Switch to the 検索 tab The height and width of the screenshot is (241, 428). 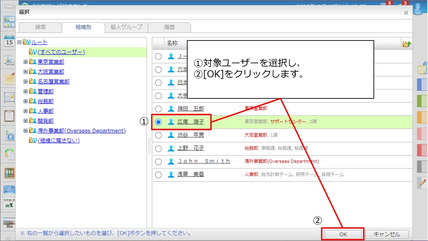[40, 27]
